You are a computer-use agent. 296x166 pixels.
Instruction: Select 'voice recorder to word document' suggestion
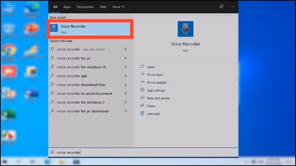88,94
